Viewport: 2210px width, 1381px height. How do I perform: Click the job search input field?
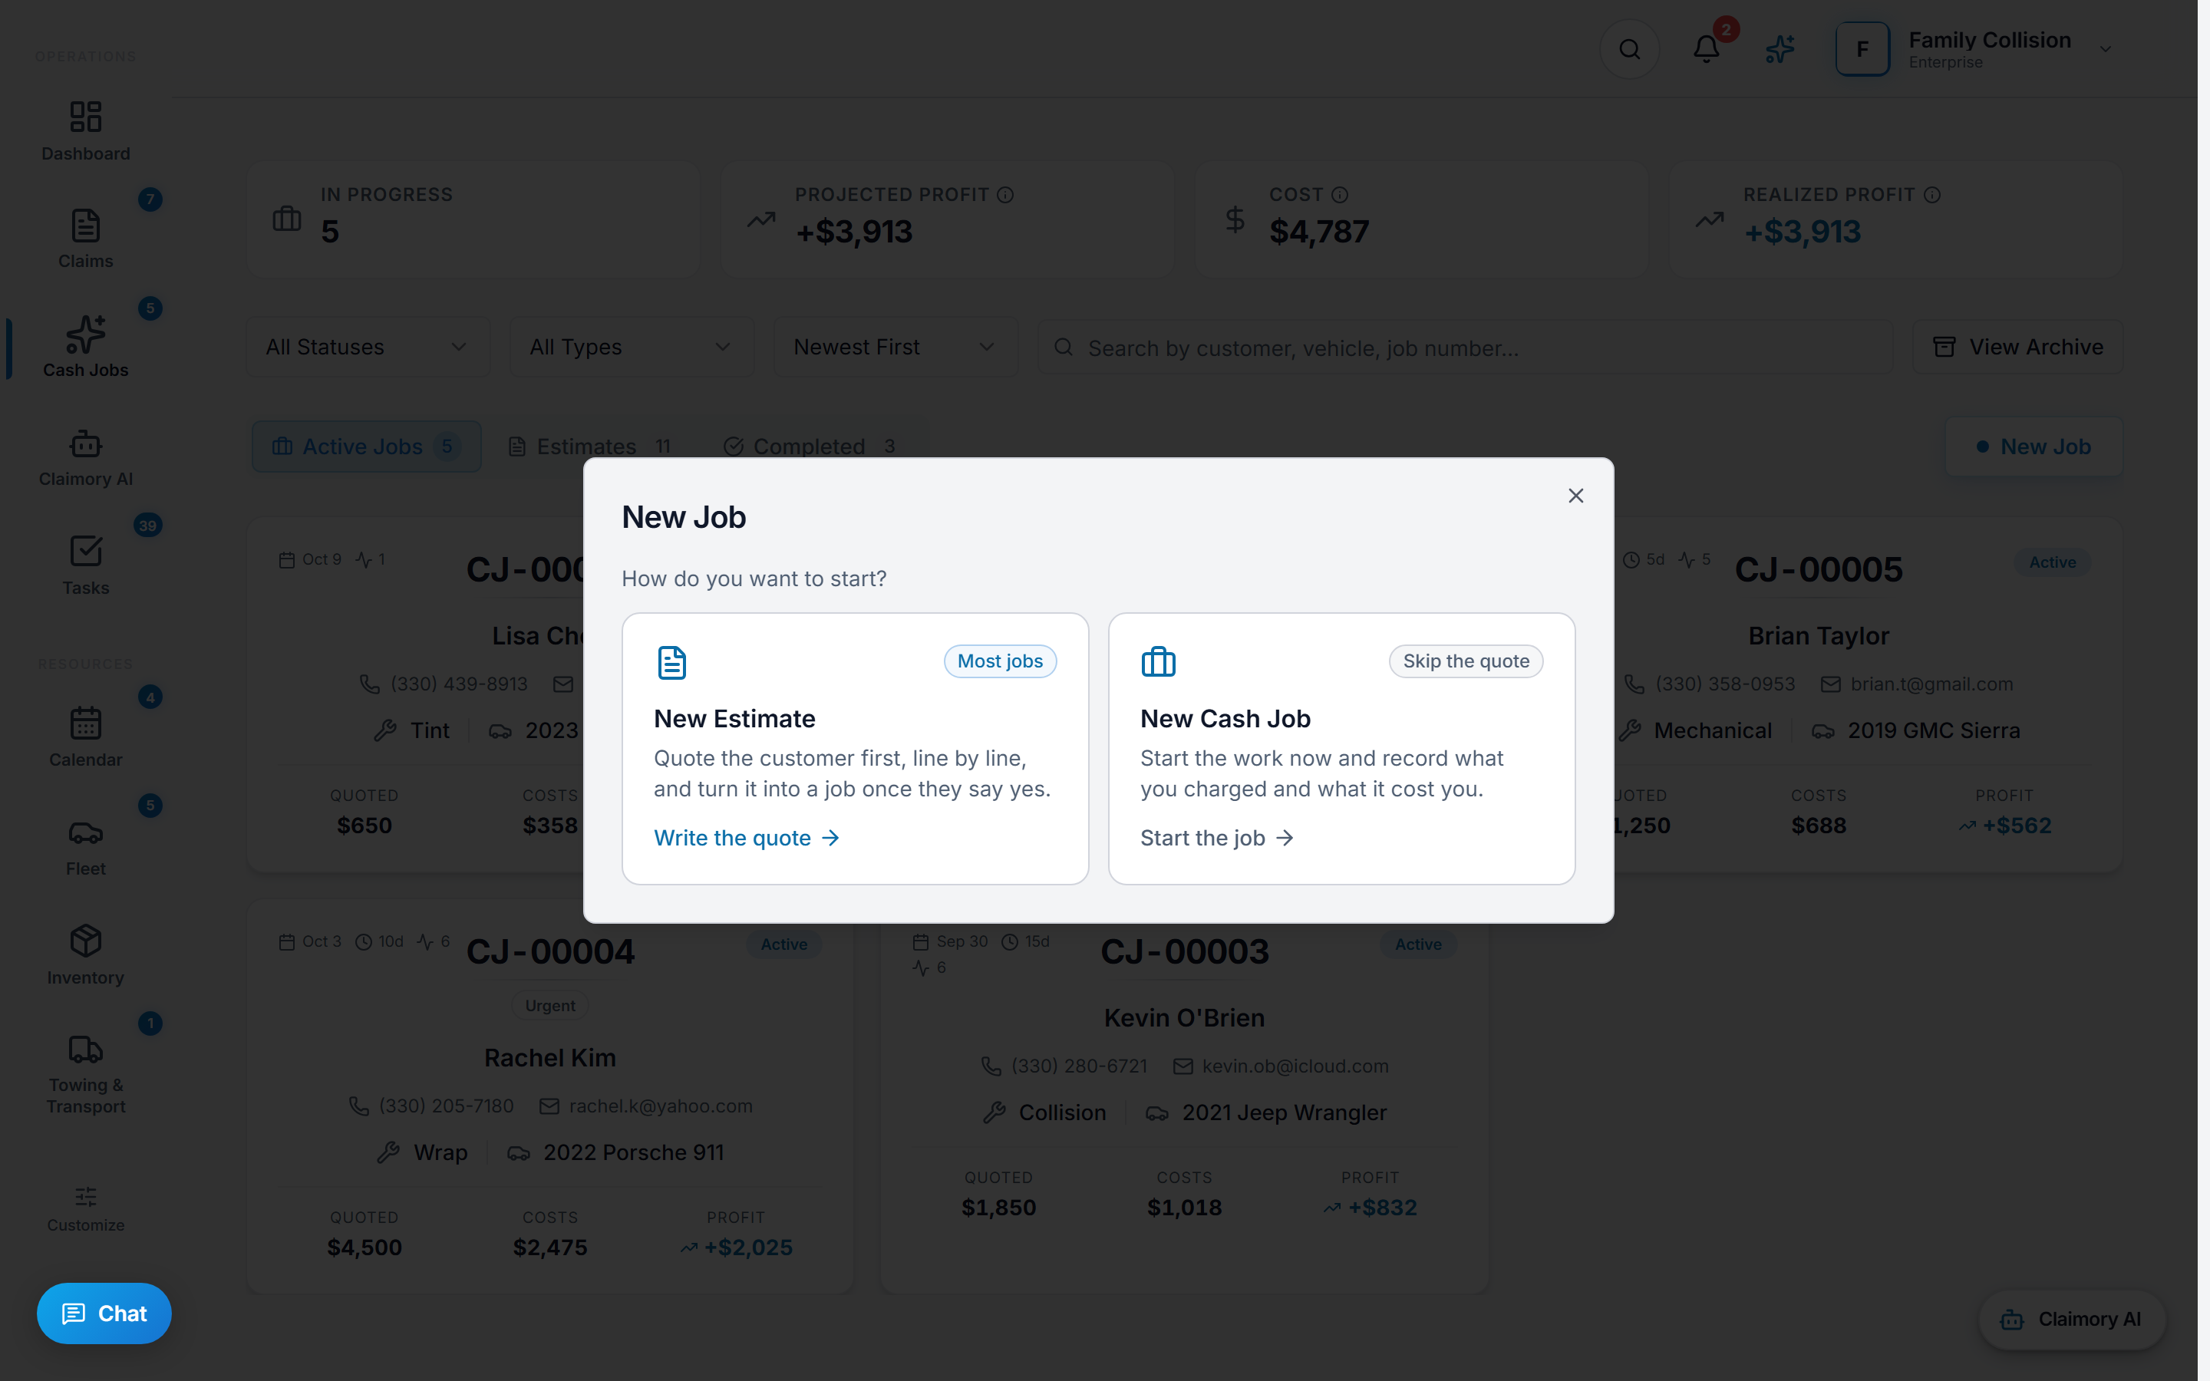[x=1465, y=347]
